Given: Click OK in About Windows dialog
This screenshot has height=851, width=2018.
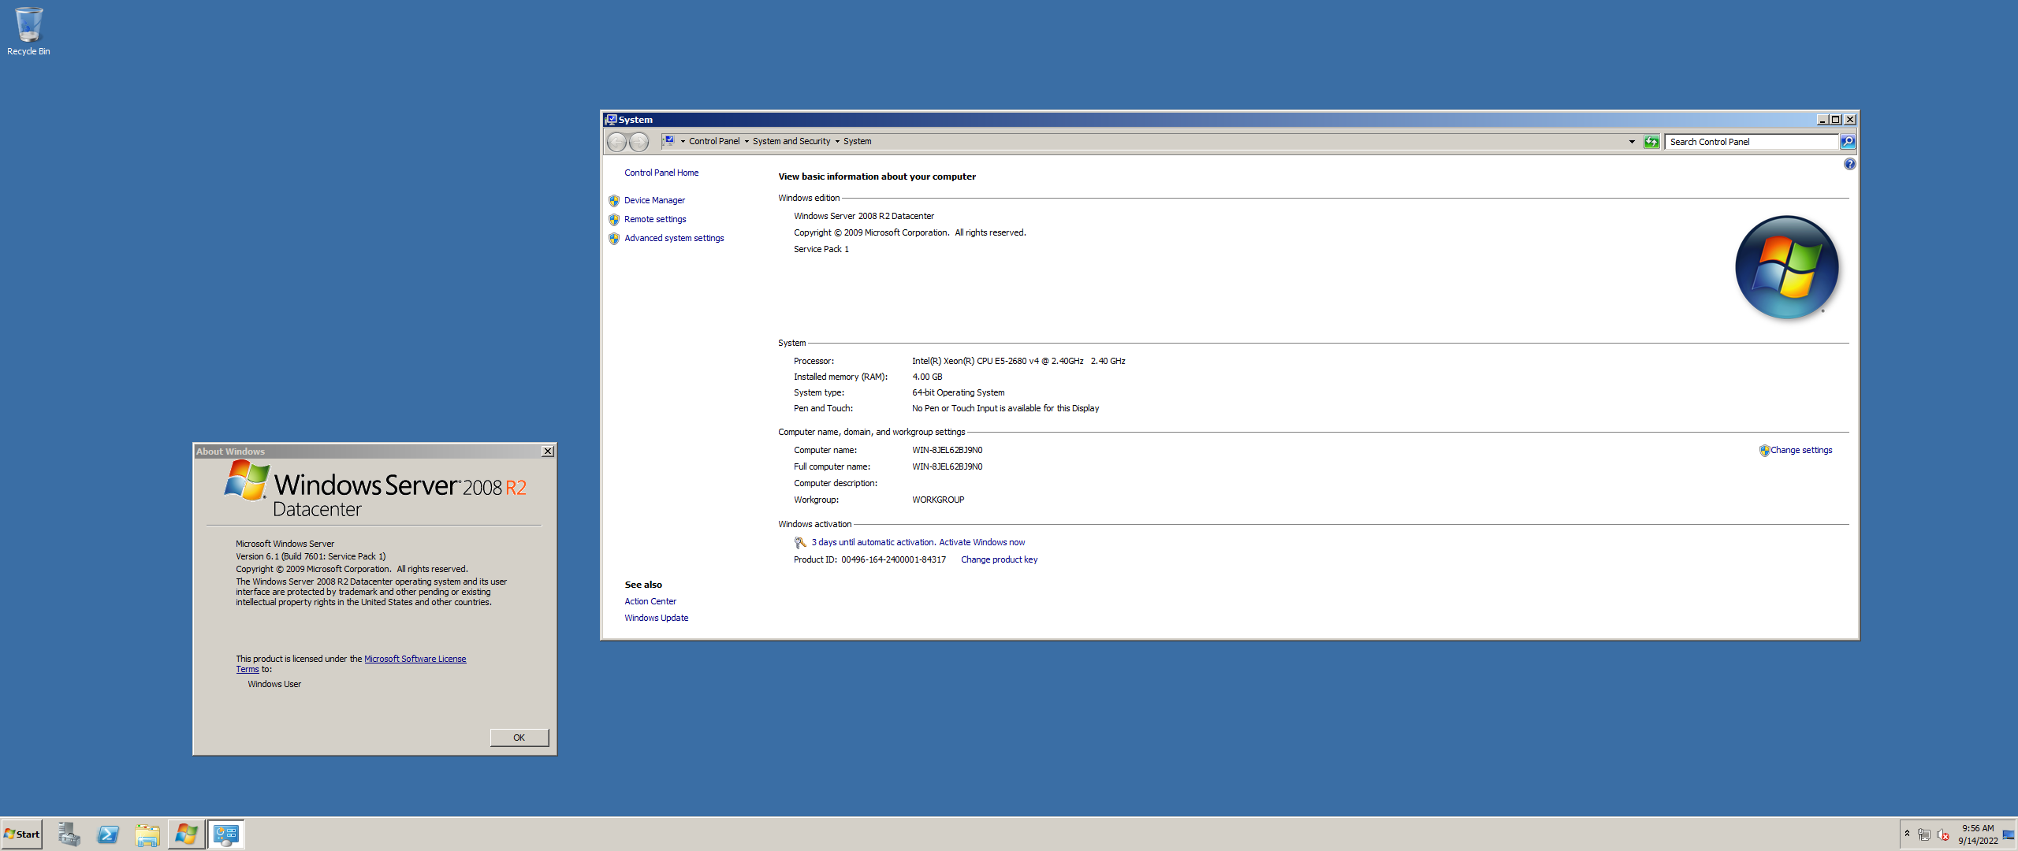Looking at the screenshot, I should point(519,738).
